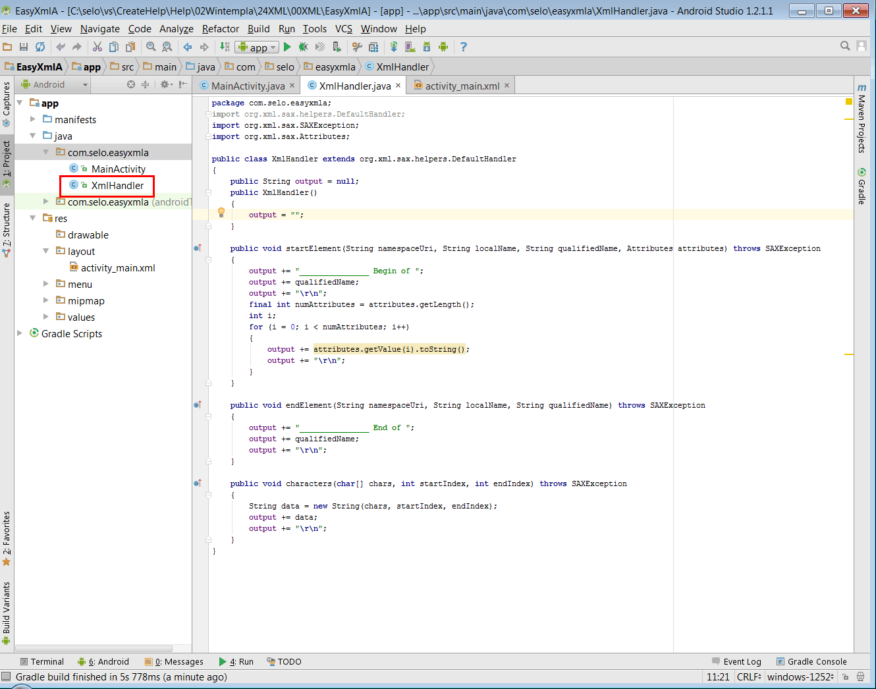Screen dimensions: 876x689
Task: Collapse the com.selo.easyxmla package
Action: pos(46,152)
